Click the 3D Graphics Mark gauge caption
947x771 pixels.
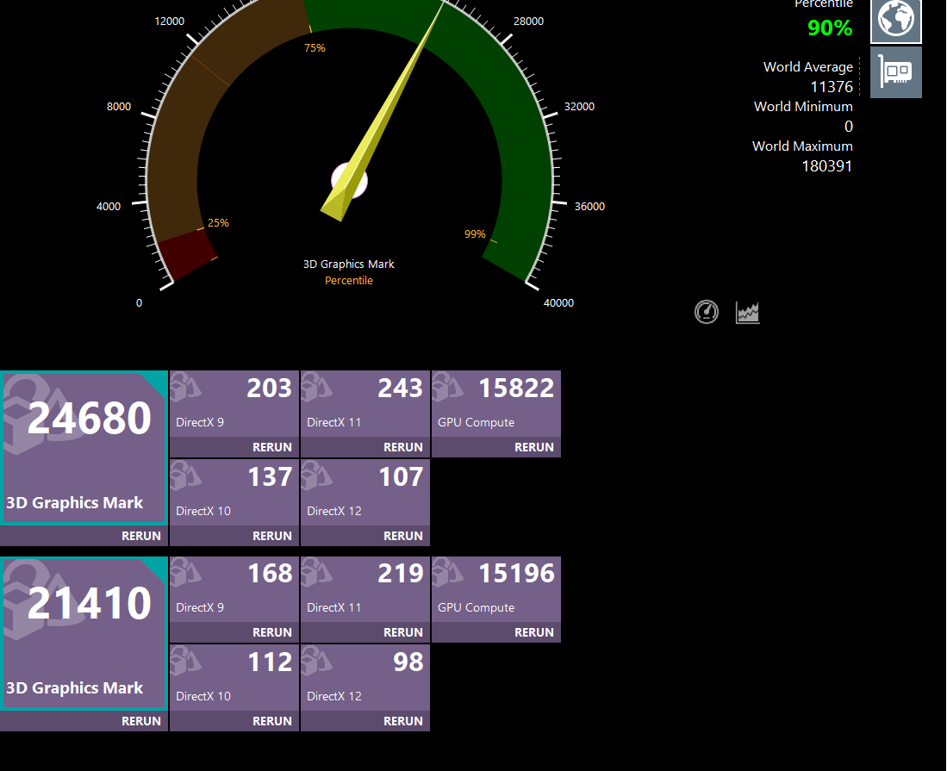click(x=348, y=264)
